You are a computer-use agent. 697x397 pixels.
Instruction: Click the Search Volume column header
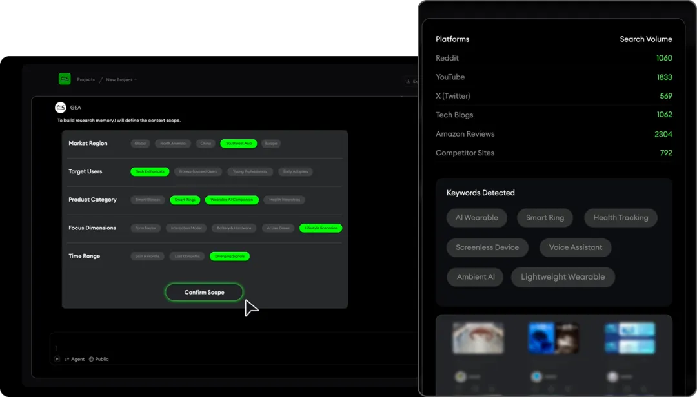click(646, 39)
